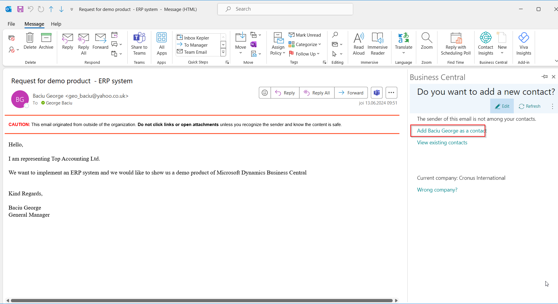This screenshot has width=558, height=304.
Task: Pin the Business Central pane
Action: pos(544,77)
